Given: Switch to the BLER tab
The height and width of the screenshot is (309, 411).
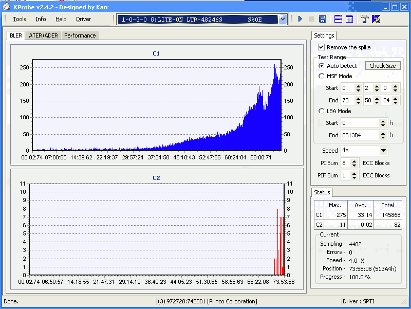Looking at the screenshot, I should click(16, 35).
